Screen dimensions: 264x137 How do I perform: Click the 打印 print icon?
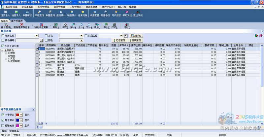(x=114, y=25)
